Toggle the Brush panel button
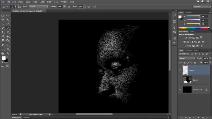This screenshot has height=119, width=212. point(19,7)
